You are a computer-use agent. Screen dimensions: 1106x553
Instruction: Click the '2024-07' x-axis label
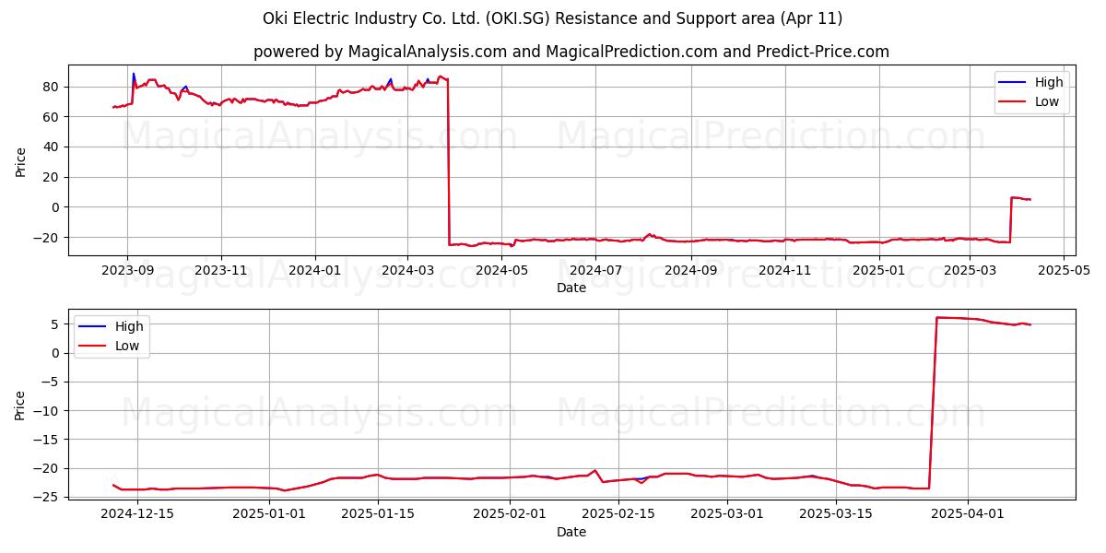point(595,270)
